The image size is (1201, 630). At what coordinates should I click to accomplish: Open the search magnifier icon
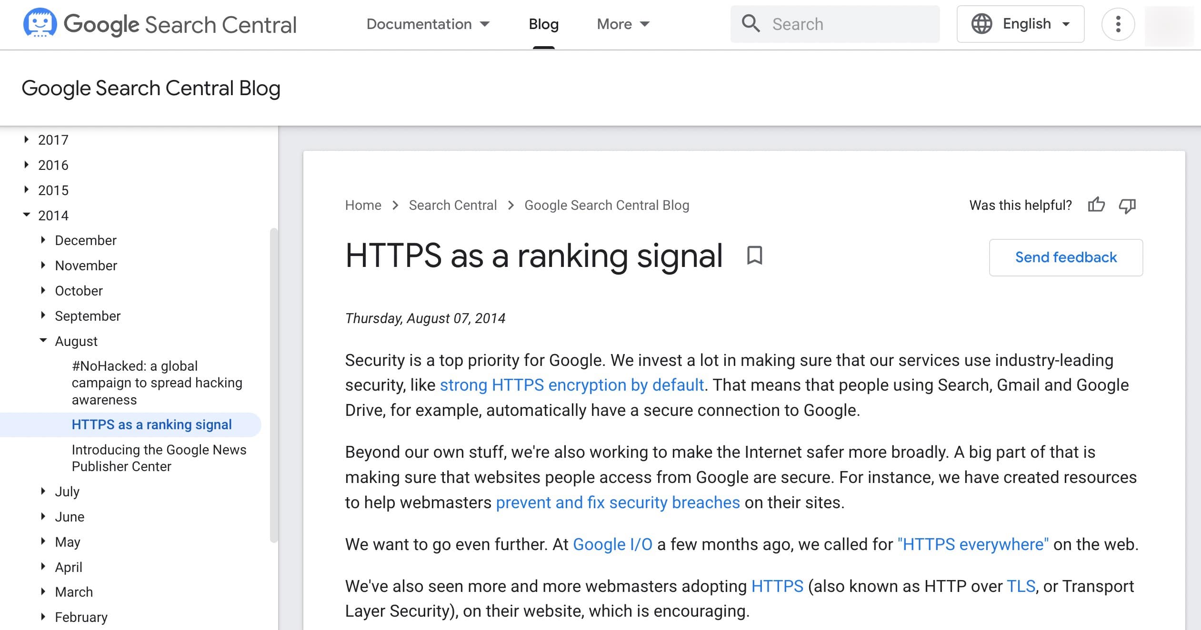pyautogui.click(x=751, y=23)
